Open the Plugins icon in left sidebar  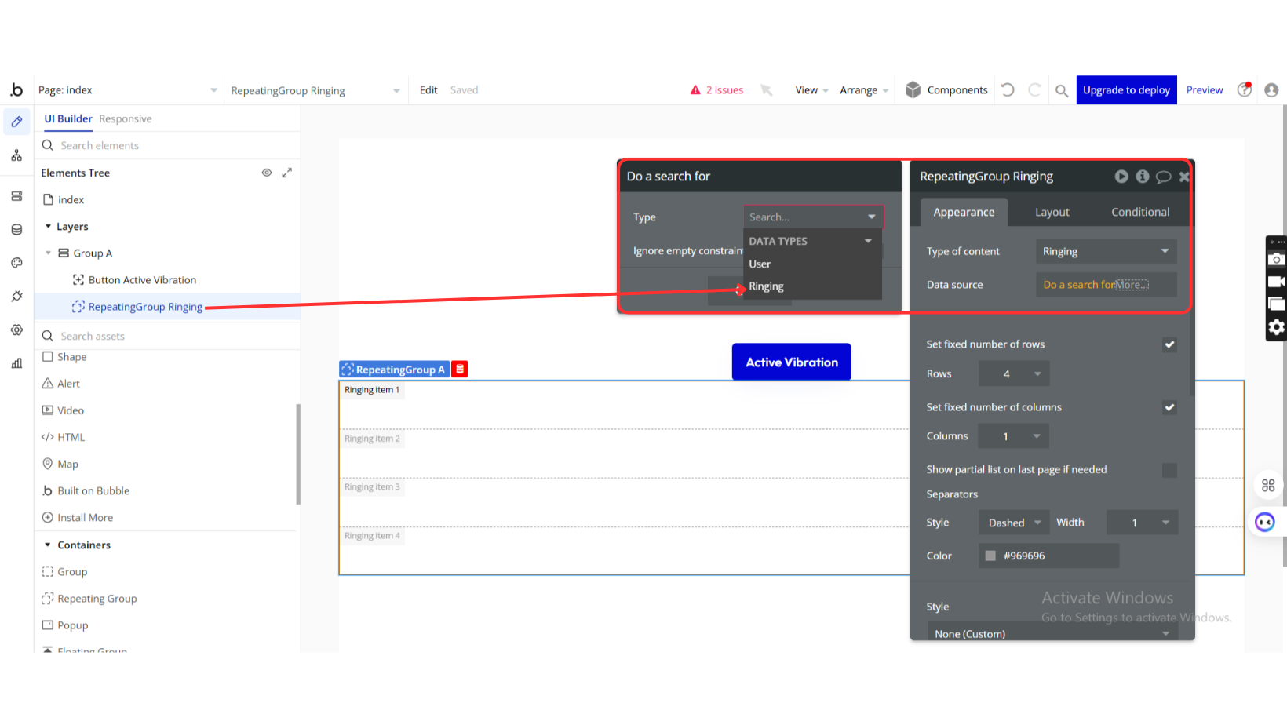[16, 297]
